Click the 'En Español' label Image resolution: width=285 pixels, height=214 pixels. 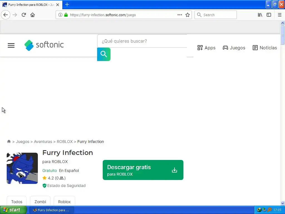(x=69, y=171)
